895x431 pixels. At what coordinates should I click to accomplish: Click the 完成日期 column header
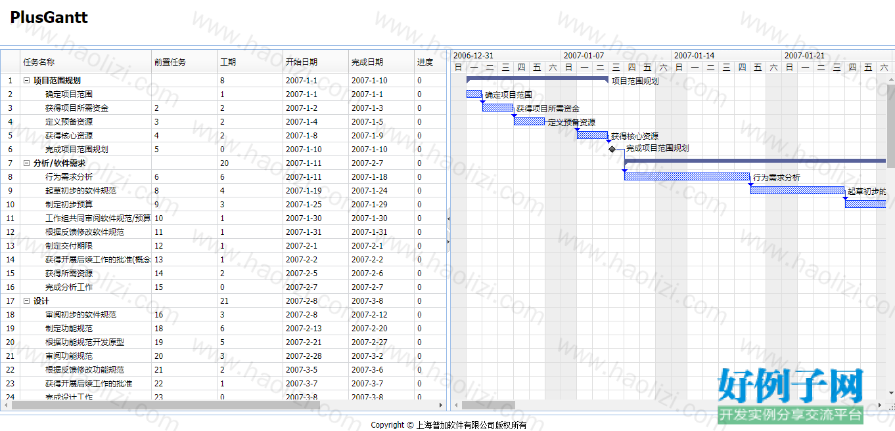(x=382, y=62)
